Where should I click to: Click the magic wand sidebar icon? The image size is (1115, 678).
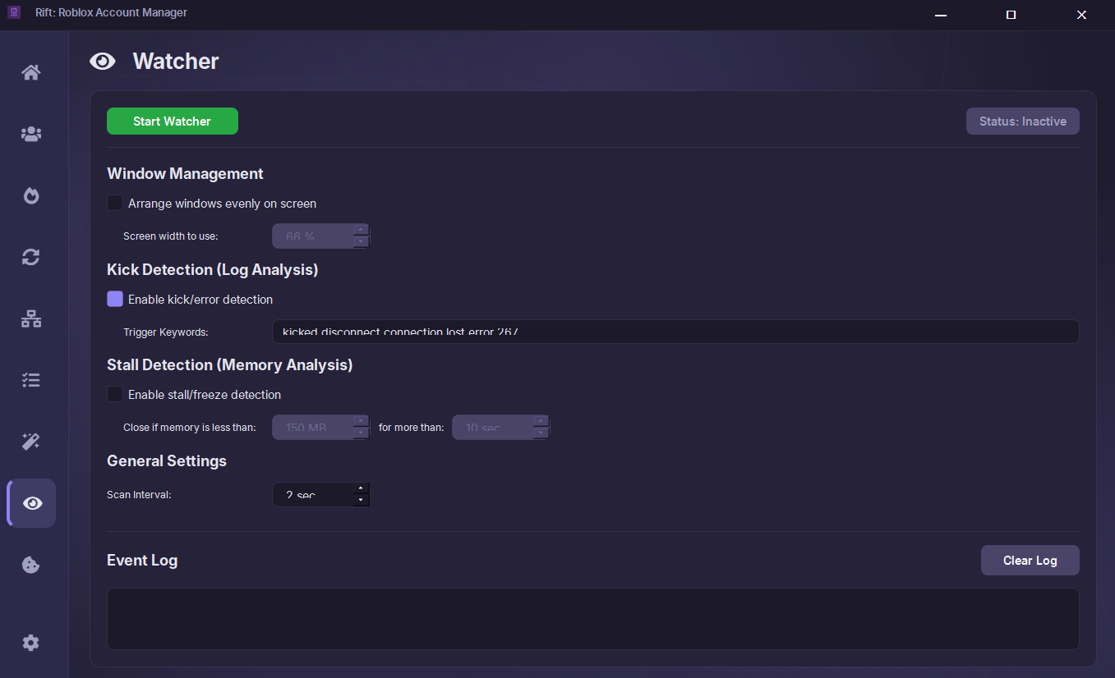(31, 442)
